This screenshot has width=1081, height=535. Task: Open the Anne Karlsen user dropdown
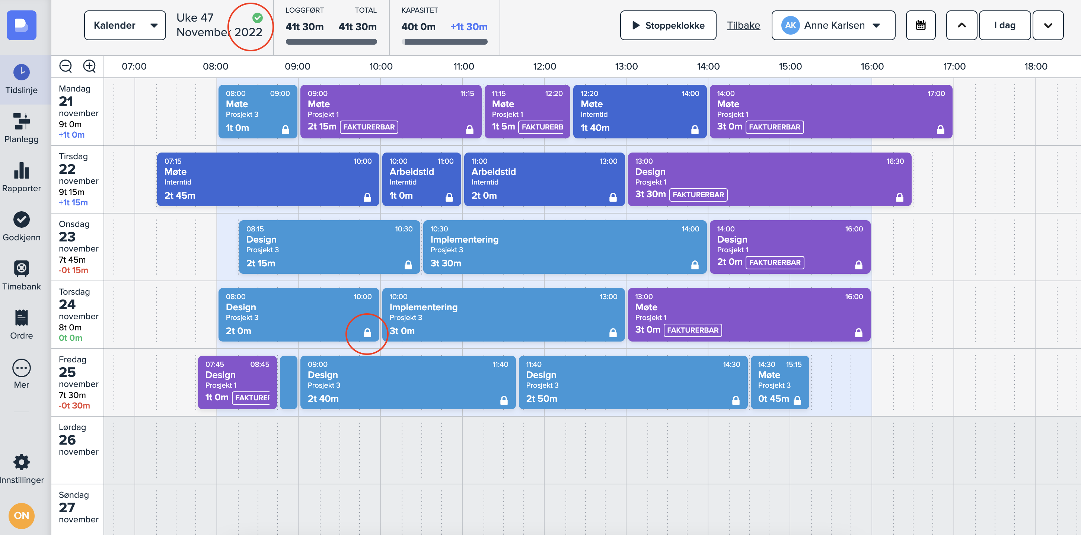(x=833, y=25)
